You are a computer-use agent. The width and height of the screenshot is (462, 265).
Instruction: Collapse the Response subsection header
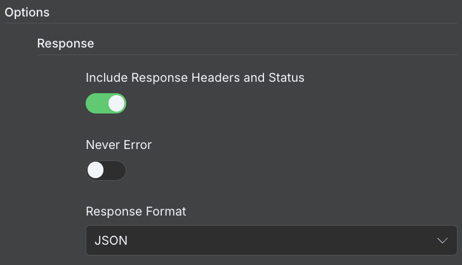click(65, 43)
